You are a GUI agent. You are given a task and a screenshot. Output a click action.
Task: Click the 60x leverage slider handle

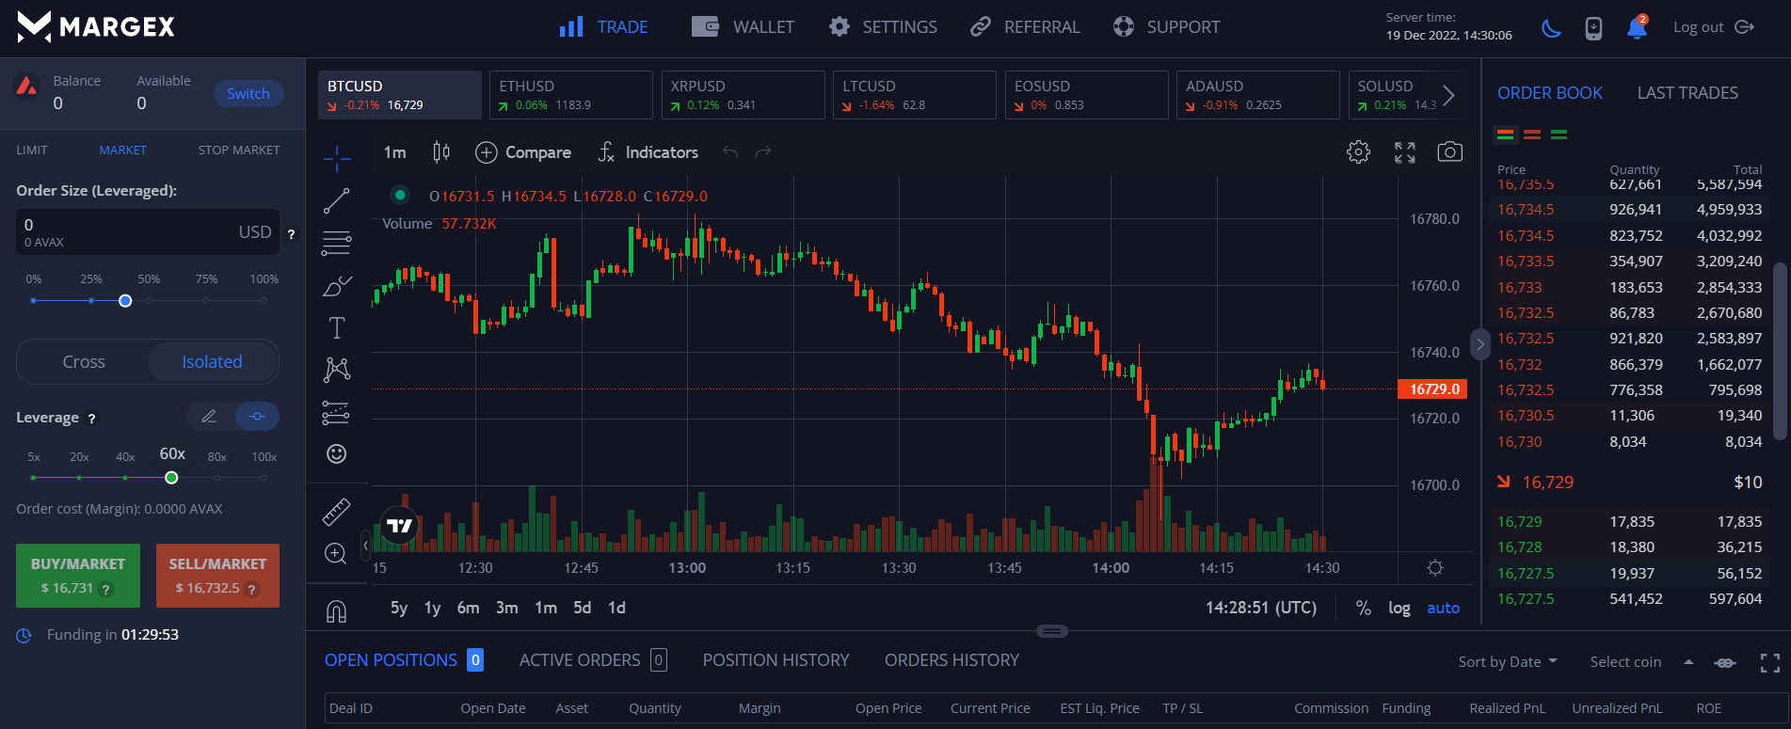point(171,478)
